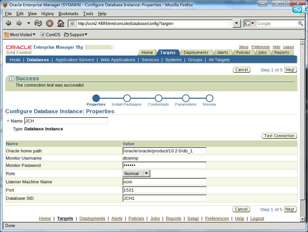Viewport: 308px width, 232px height.
Task: Open the CentOS bookmark
Action: coord(51,35)
